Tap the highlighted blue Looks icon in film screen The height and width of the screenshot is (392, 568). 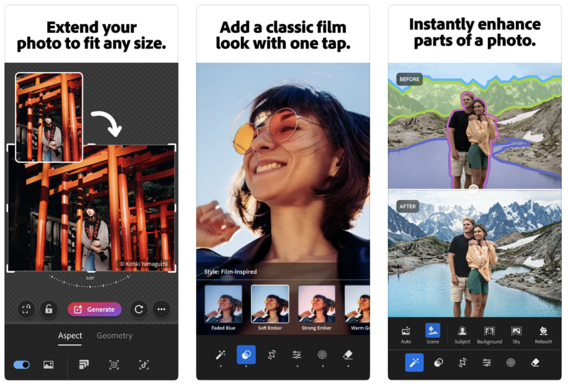(246, 355)
